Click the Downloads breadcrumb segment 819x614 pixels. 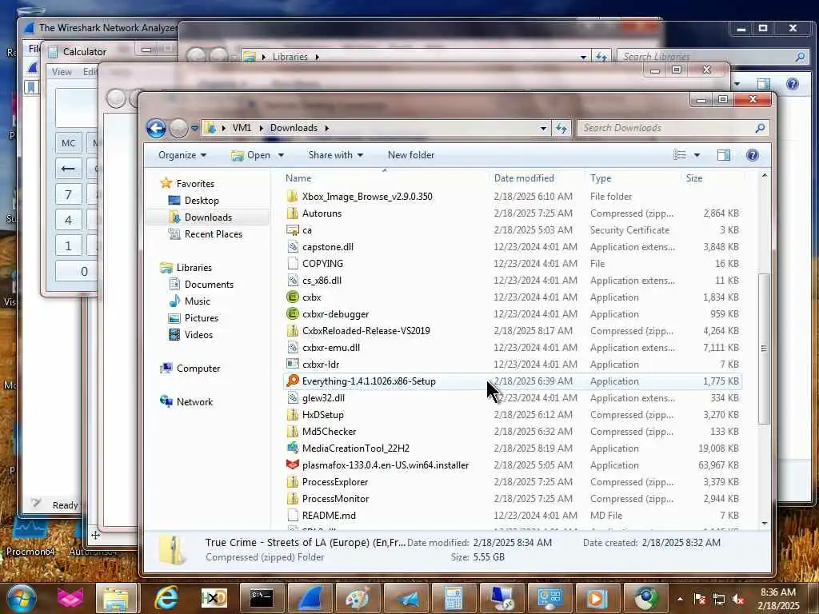294,128
